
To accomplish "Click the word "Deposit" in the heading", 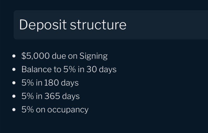I will (x=43, y=25).
